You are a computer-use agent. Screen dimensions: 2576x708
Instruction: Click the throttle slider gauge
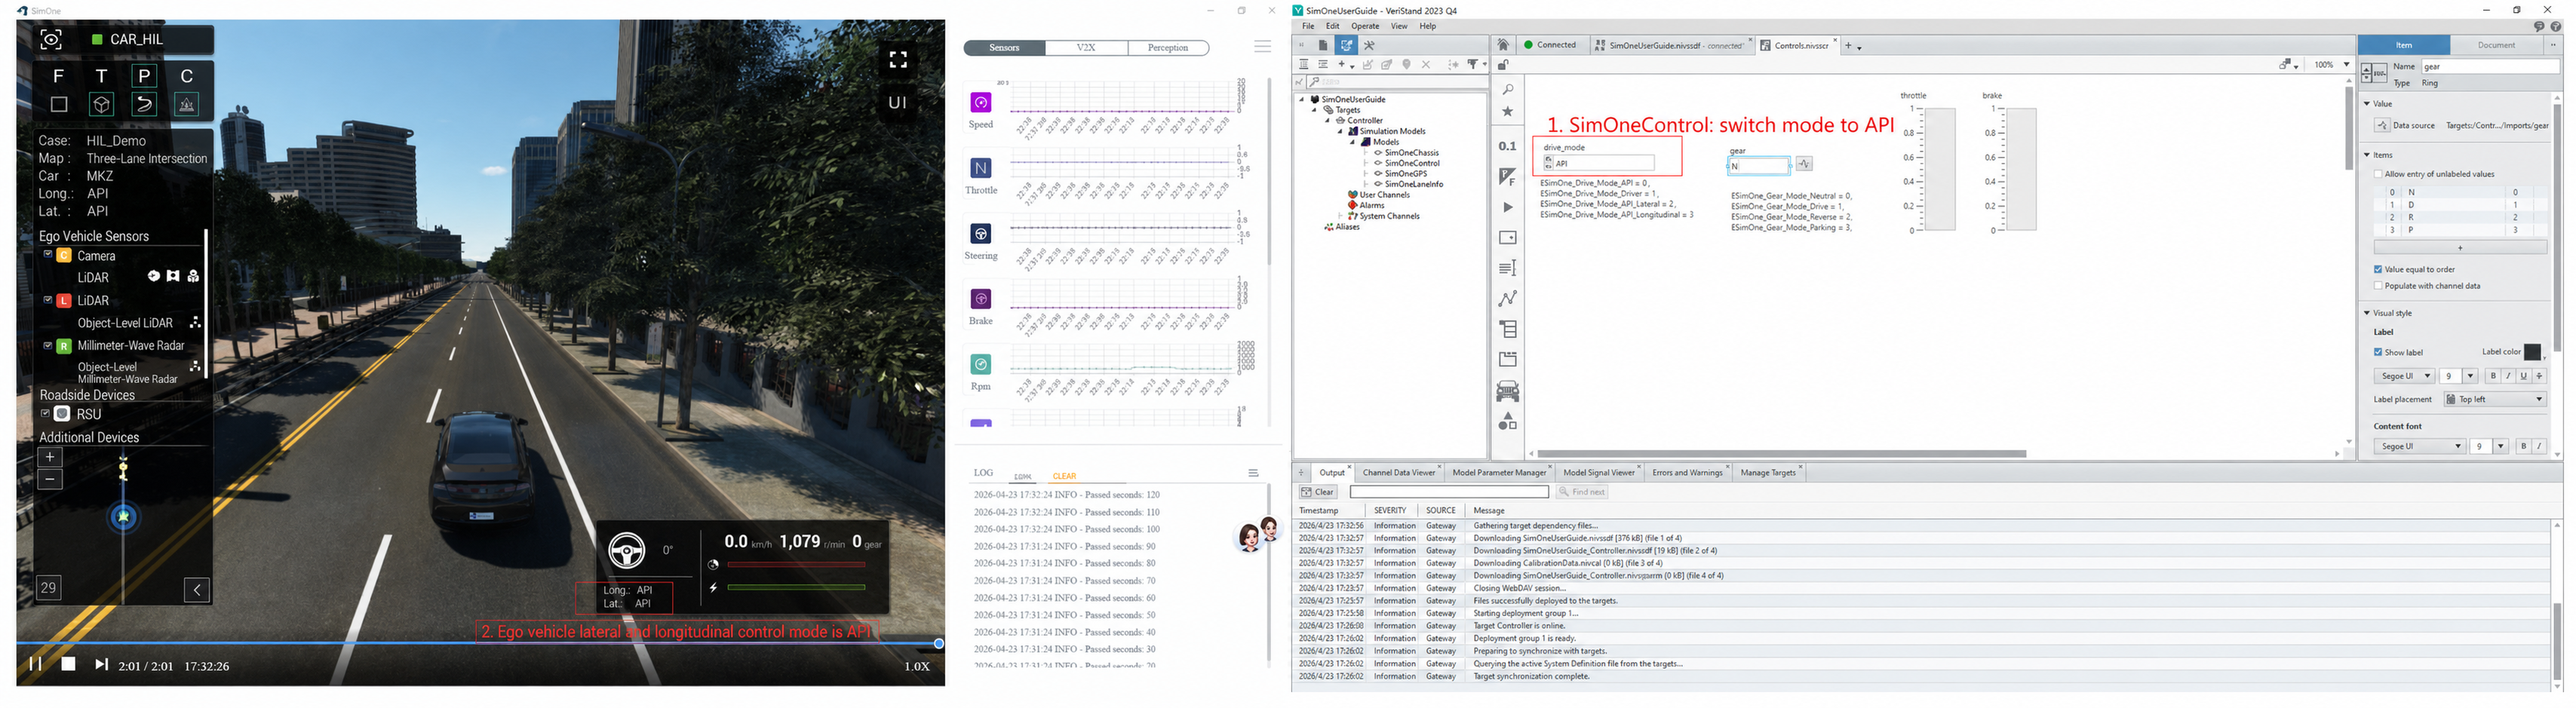tap(1939, 170)
